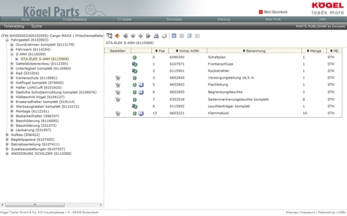Viewport: 347px width, 216px height.
Task: Expand Aufbau (596422) node
Action: (7, 135)
